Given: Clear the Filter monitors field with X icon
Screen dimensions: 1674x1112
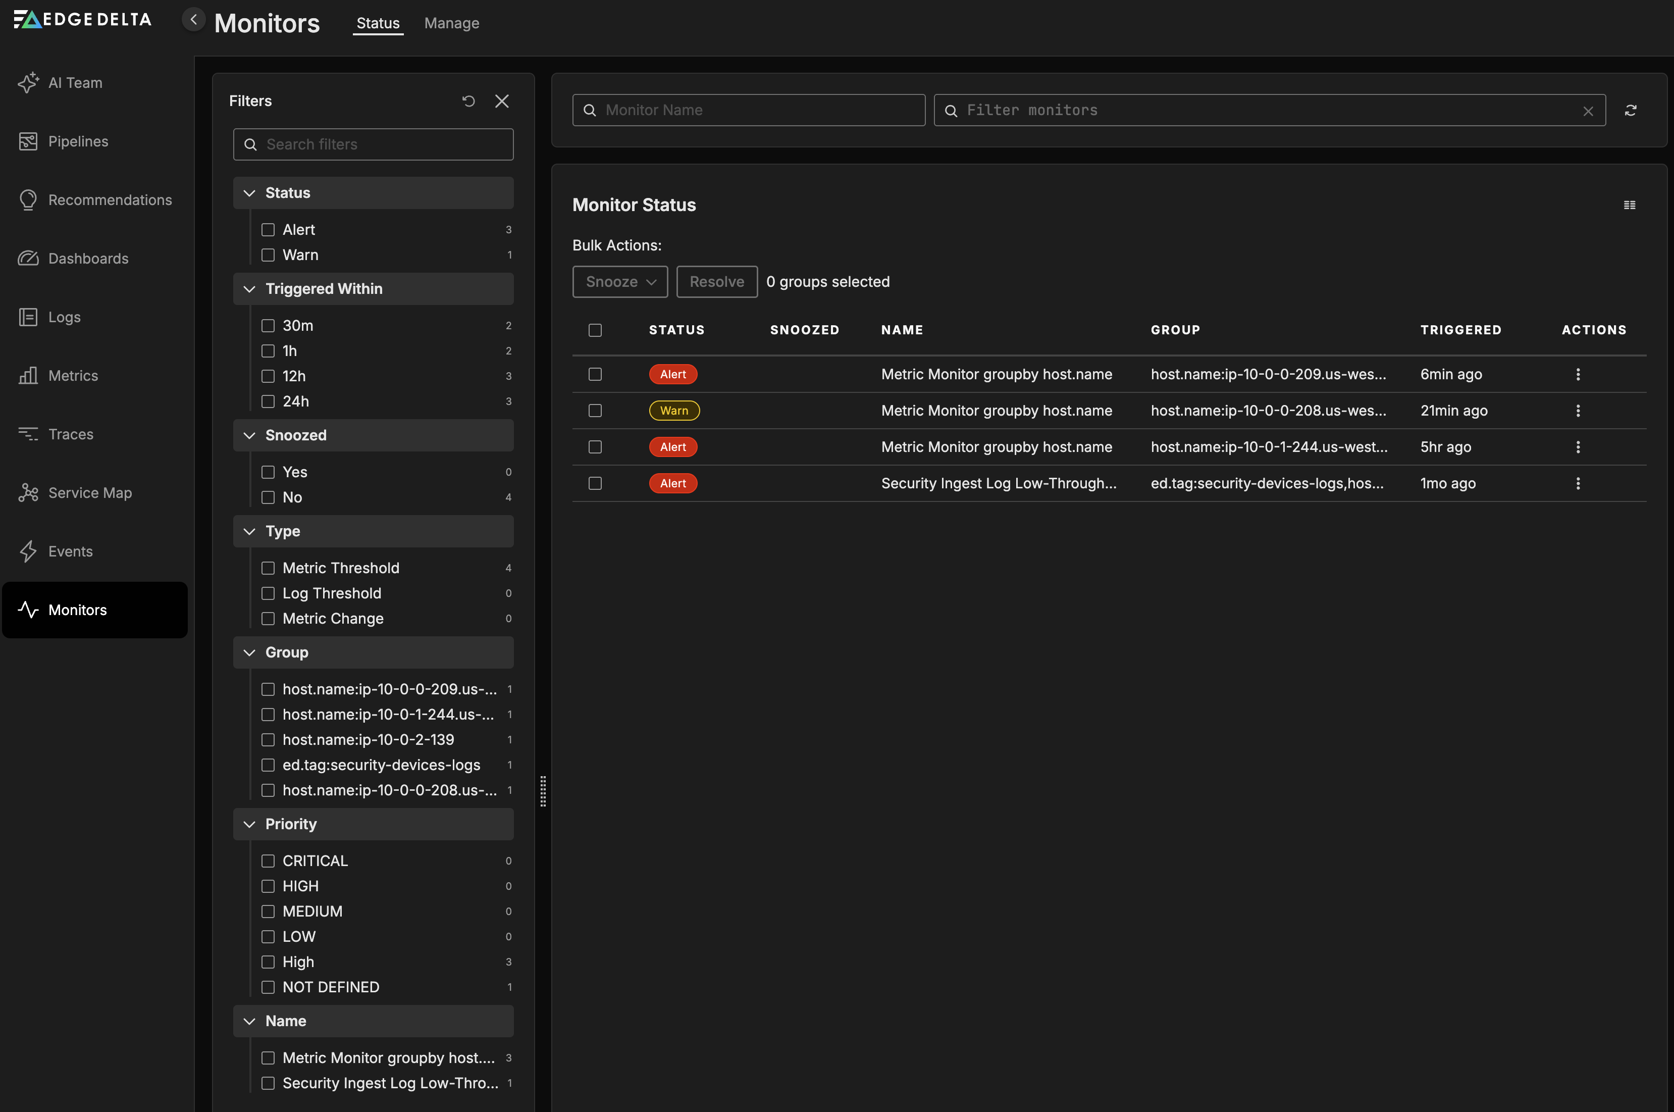Looking at the screenshot, I should tap(1588, 111).
